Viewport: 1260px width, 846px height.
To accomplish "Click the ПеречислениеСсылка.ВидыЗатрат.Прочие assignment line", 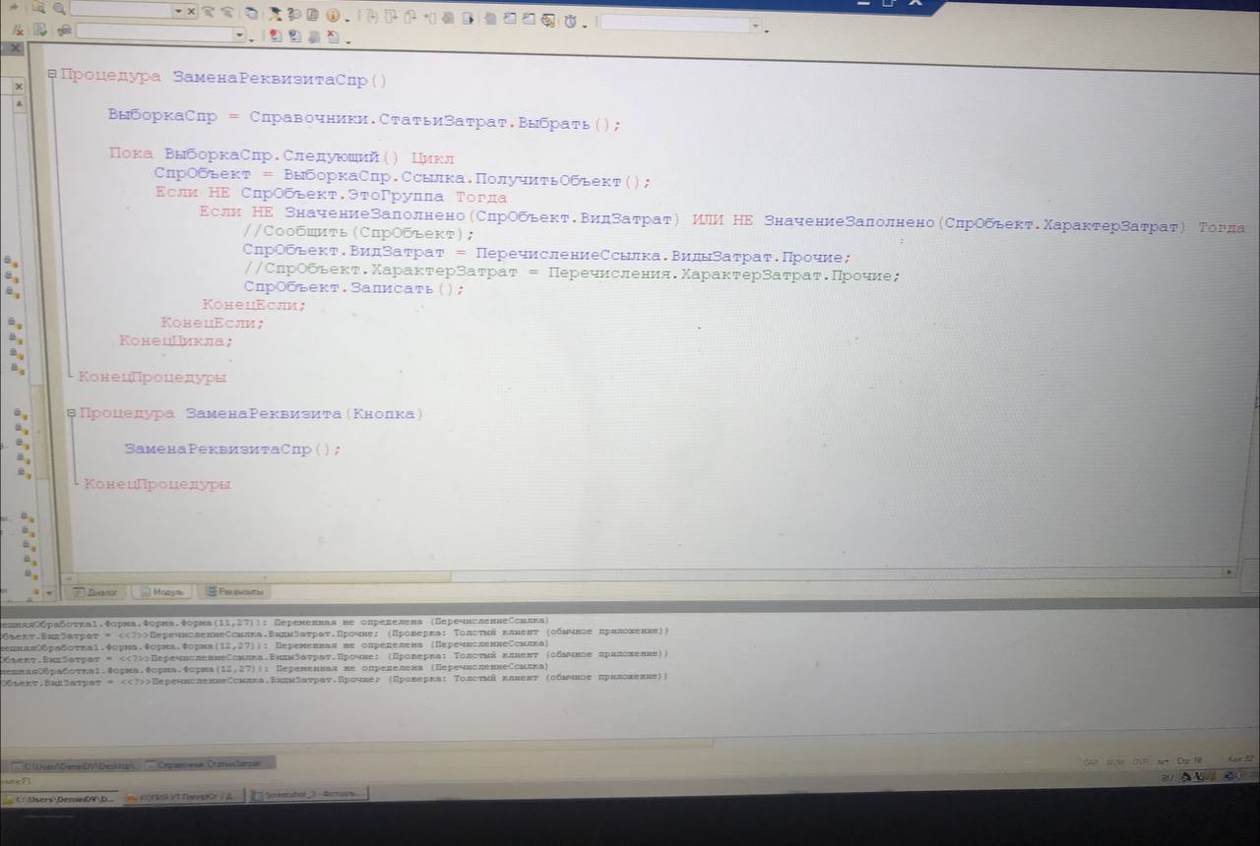I will (x=546, y=254).
